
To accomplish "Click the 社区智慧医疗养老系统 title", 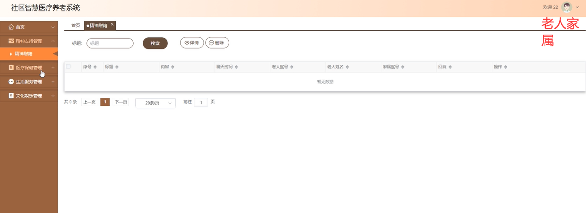I will point(45,8).
